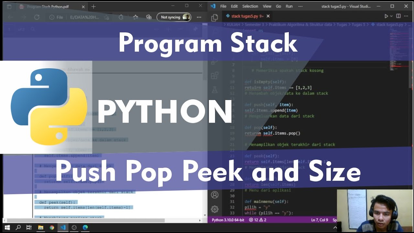Open the errors and warnings count in status bar
The width and height of the screenshot is (414, 233).
point(258,220)
